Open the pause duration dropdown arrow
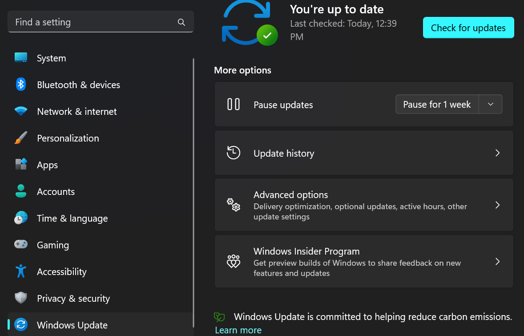 coord(490,104)
